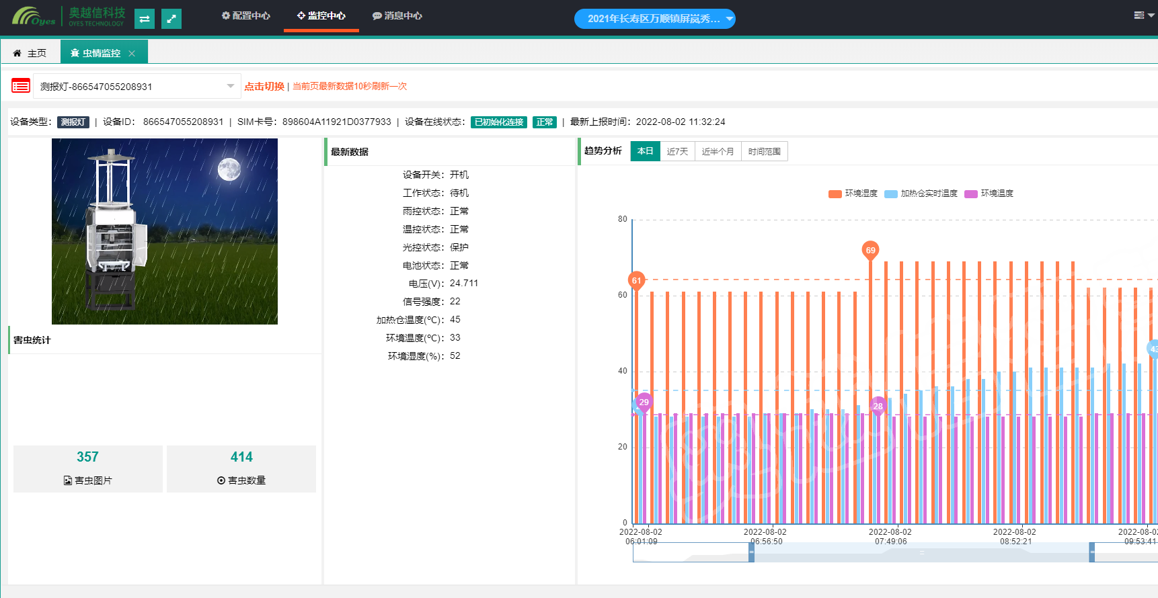Toggle 环境湿度 series in chart legend
The width and height of the screenshot is (1158, 598).
point(853,194)
